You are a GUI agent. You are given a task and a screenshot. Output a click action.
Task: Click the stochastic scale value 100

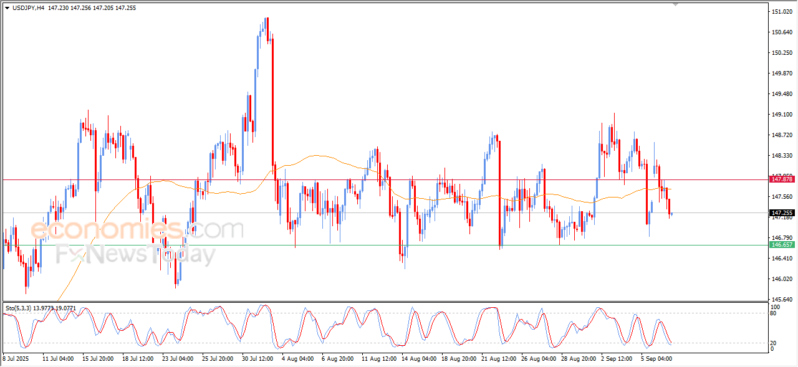click(776, 307)
